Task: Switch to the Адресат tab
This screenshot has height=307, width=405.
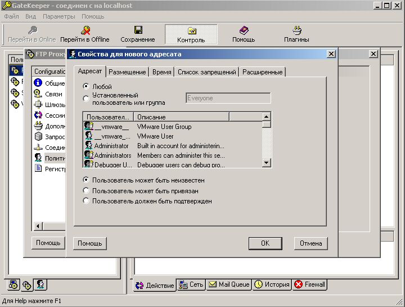Action: pyautogui.click(x=90, y=71)
